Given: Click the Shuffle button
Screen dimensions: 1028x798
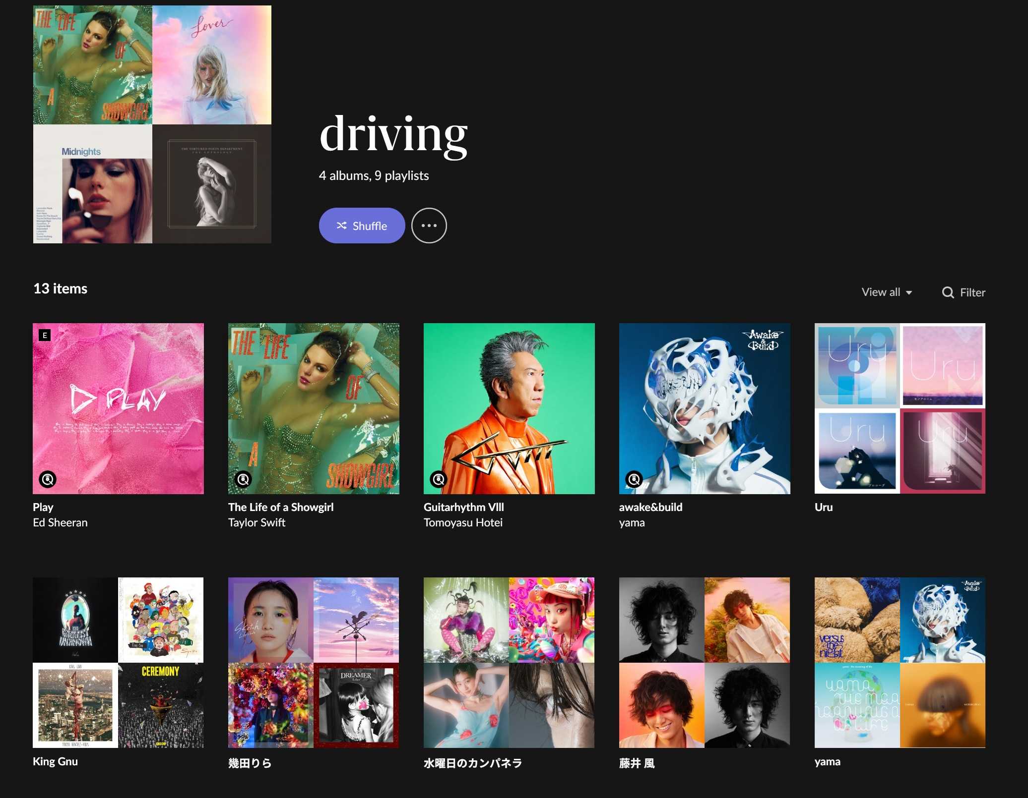Looking at the screenshot, I should [362, 226].
